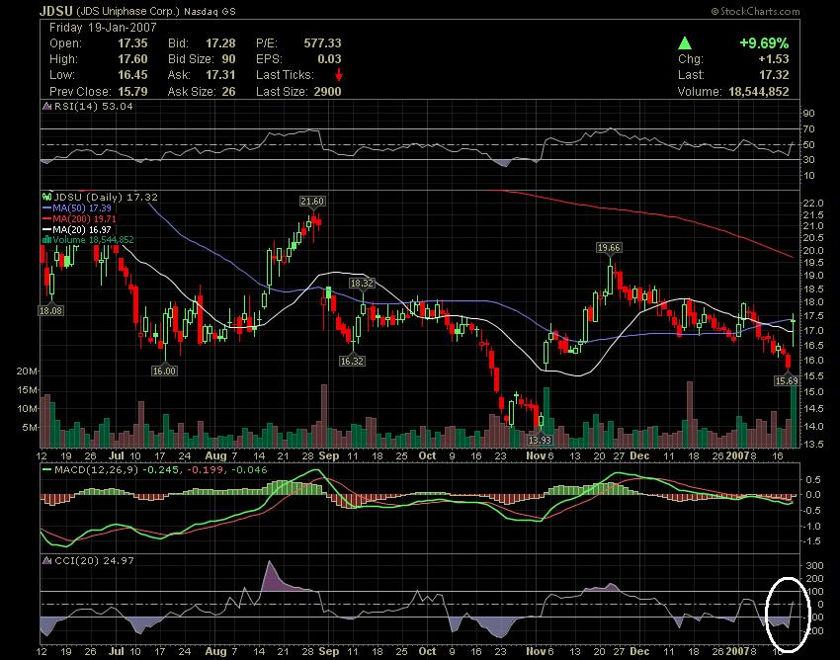Click the date Friday 19-Jan-2007
Viewport: 840px width, 660px height.
pos(103,28)
